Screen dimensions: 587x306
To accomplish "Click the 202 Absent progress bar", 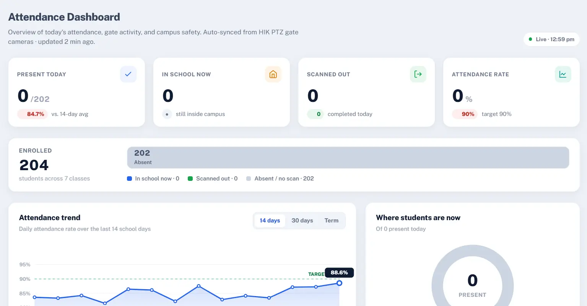I will [x=348, y=158].
